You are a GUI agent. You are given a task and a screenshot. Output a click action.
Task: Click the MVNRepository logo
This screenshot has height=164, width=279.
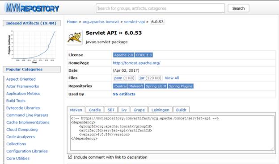click(x=32, y=8)
